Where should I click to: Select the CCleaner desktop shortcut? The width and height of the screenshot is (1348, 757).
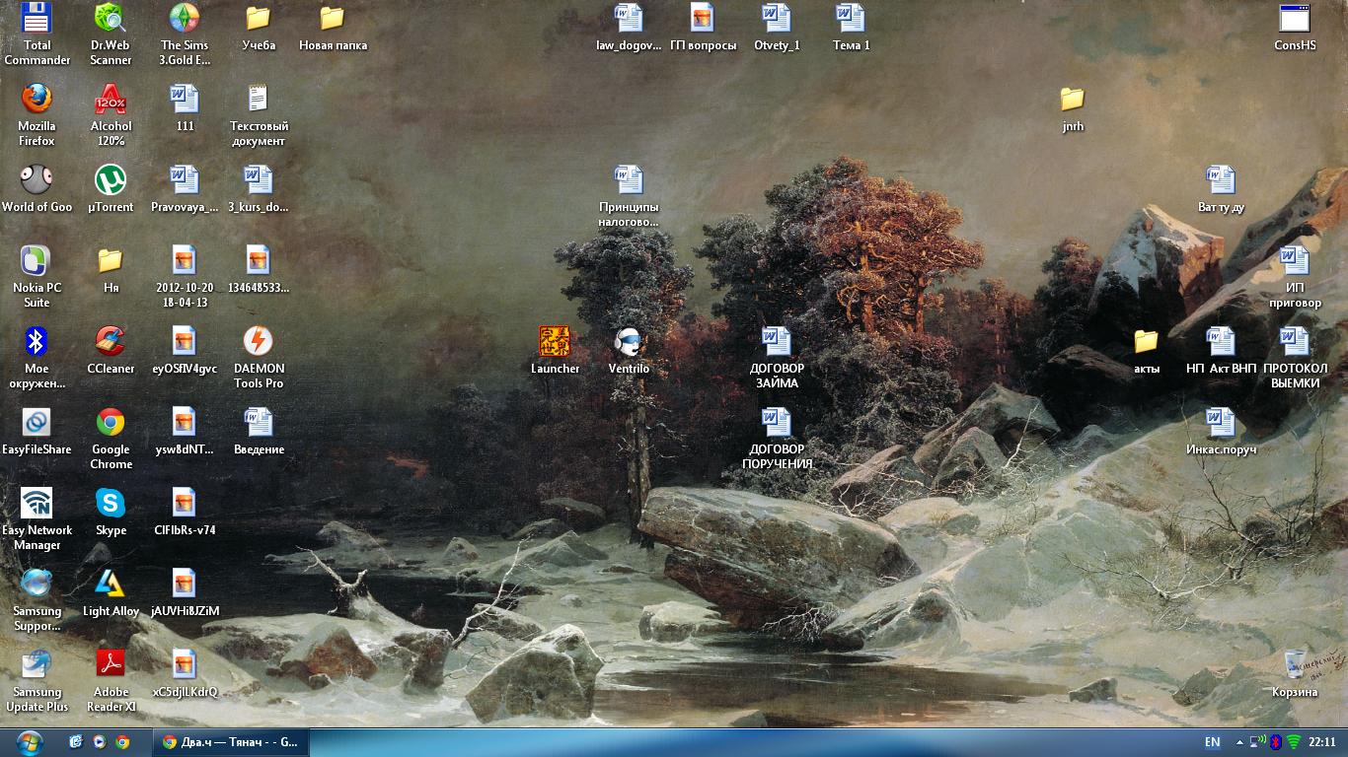tap(111, 350)
